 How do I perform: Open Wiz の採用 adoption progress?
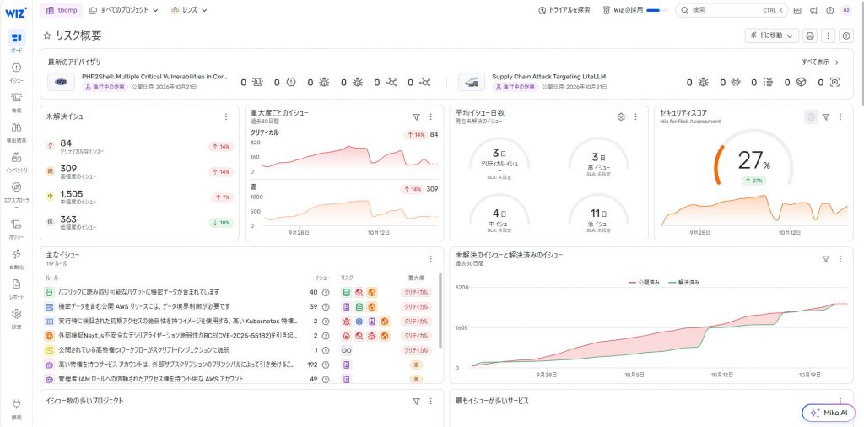pyautogui.click(x=635, y=10)
